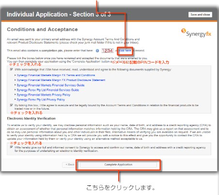Toggle the legally bound agreement checkbox
The width and height of the screenshot is (219, 195).
(11, 105)
